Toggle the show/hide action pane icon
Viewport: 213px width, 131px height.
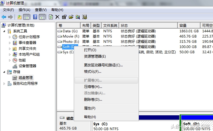[42, 17]
